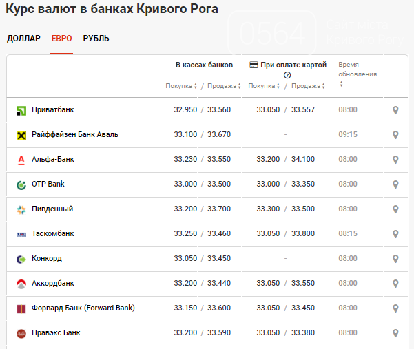Viewport: 414px width, 349px height.
Task: Click the card payment help question icon
Action: [x=287, y=76]
